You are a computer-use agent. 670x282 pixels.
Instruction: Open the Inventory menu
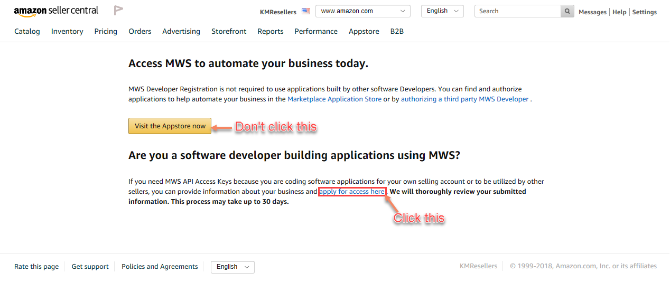67,31
